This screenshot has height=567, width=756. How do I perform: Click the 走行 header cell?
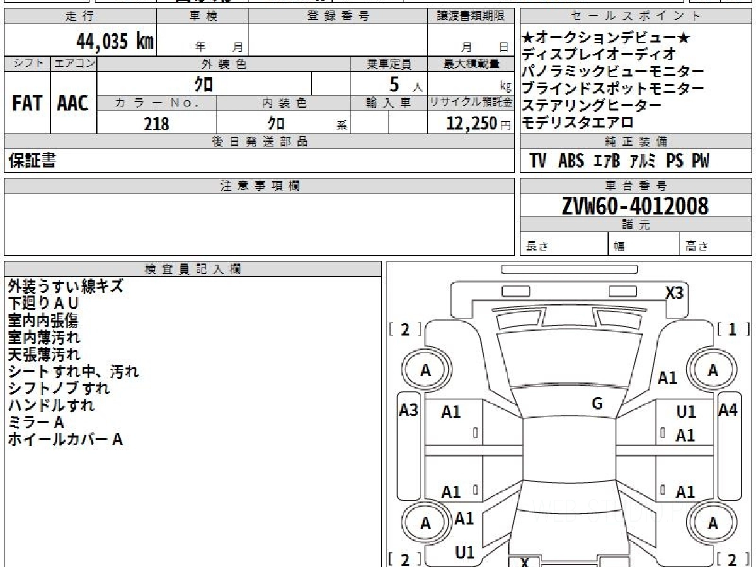coord(80,16)
